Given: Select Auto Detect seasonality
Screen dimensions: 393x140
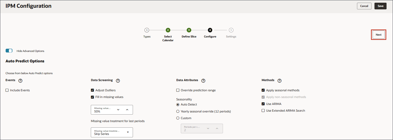Looking at the screenshot, I should [x=178, y=105].
